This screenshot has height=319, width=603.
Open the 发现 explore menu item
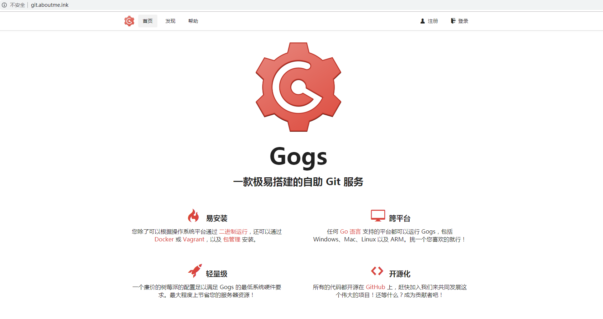[x=170, y=21]
